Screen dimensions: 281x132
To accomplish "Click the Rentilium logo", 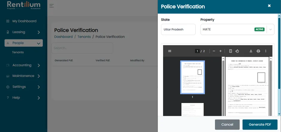I will [24, 5].
